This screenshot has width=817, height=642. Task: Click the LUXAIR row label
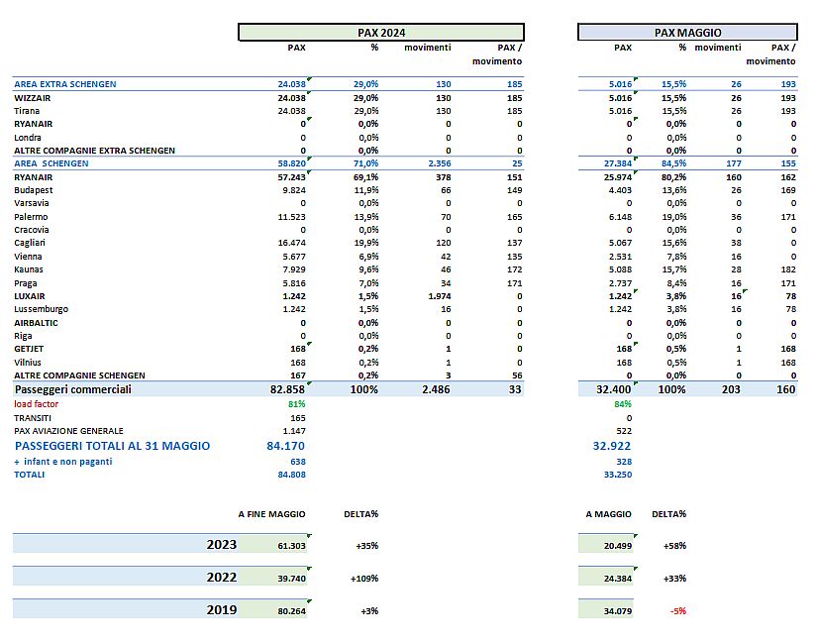point(29,296)
